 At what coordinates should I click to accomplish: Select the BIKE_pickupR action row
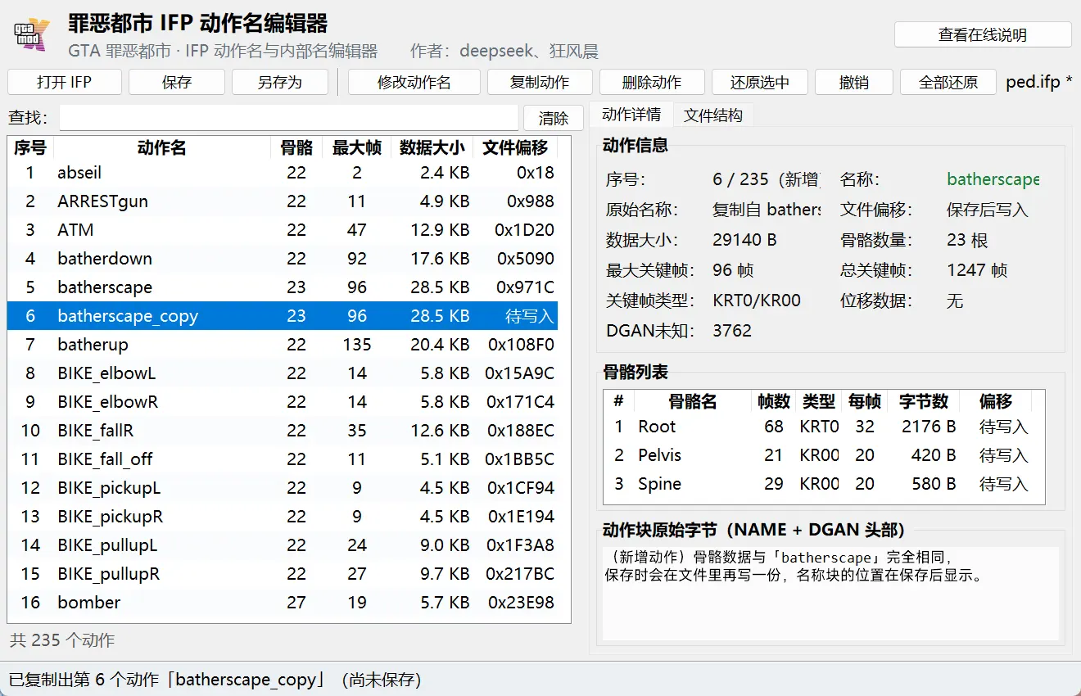283,517
